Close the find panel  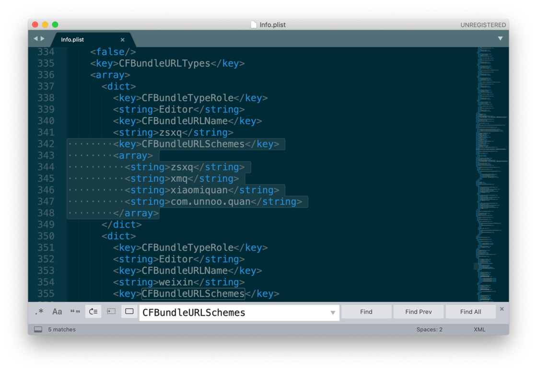click(502, 309)
